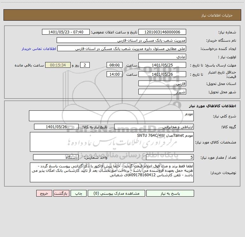245x237 pixels.
Task: Click the واحد شمارش field دستگاه
Action: point(56,157)
